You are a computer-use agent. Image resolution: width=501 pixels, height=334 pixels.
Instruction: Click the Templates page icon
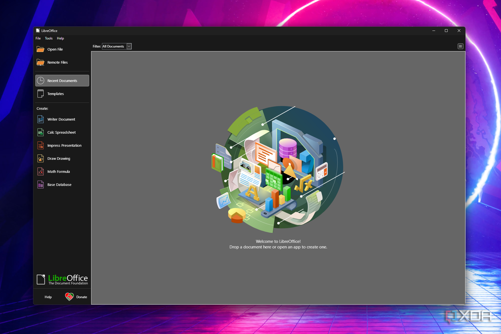pos(41,94)
